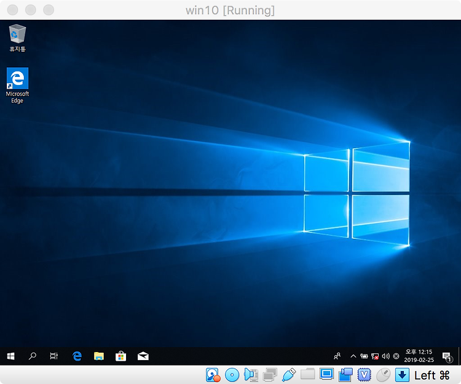Click the battery/power tray icon
The height and width of the screenshot is (384, 461).
point(364,356)
